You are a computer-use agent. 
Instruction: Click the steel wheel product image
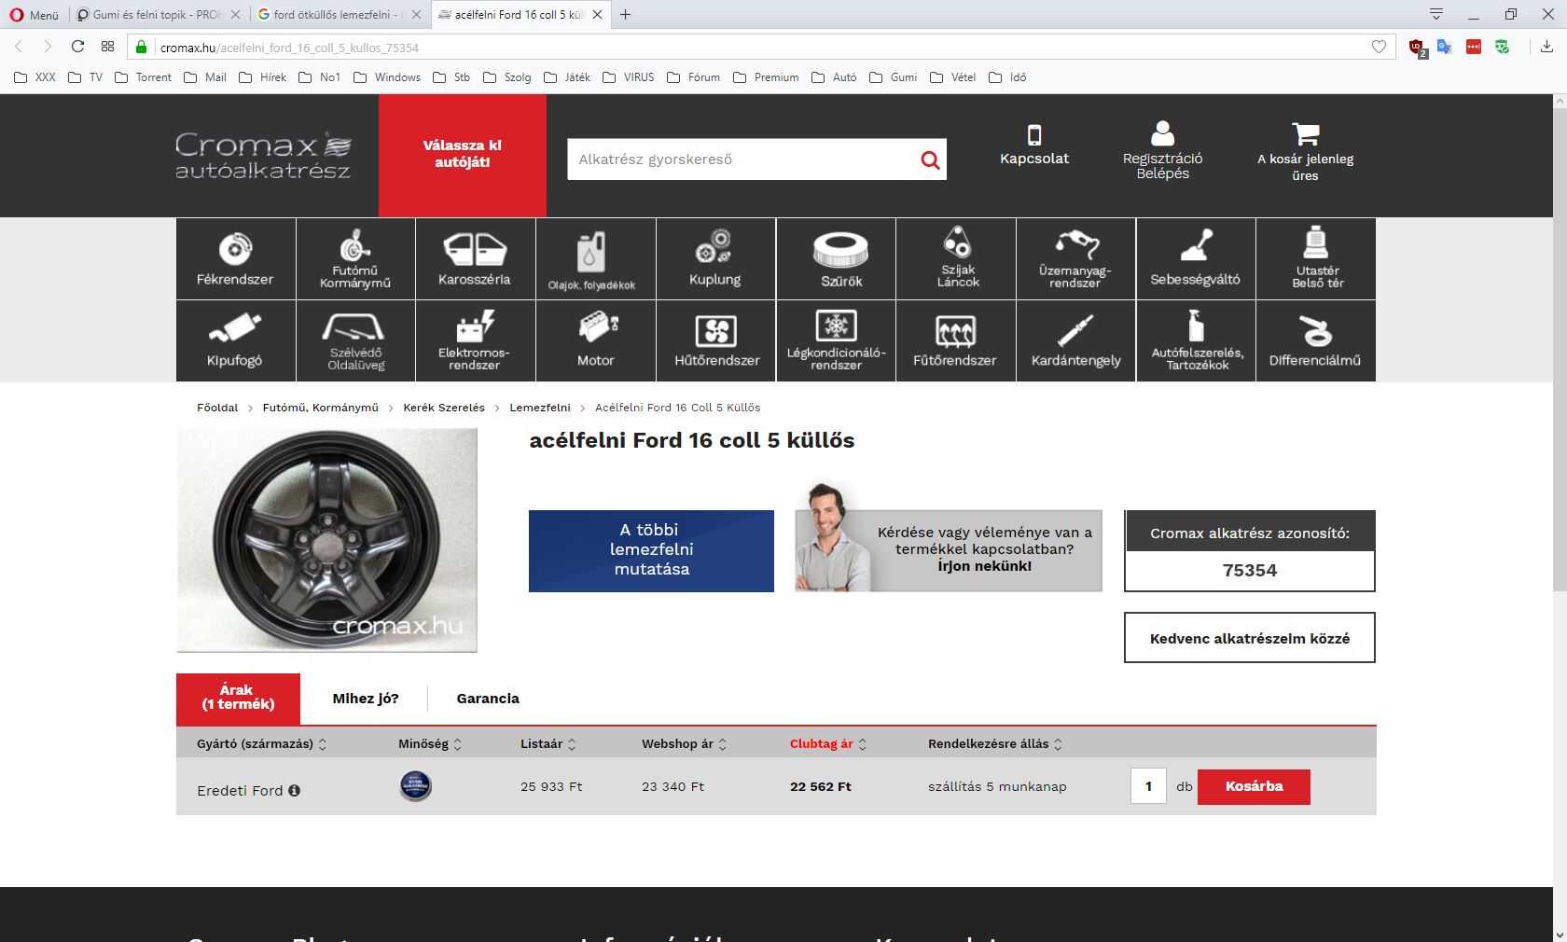tap(327, 540)
